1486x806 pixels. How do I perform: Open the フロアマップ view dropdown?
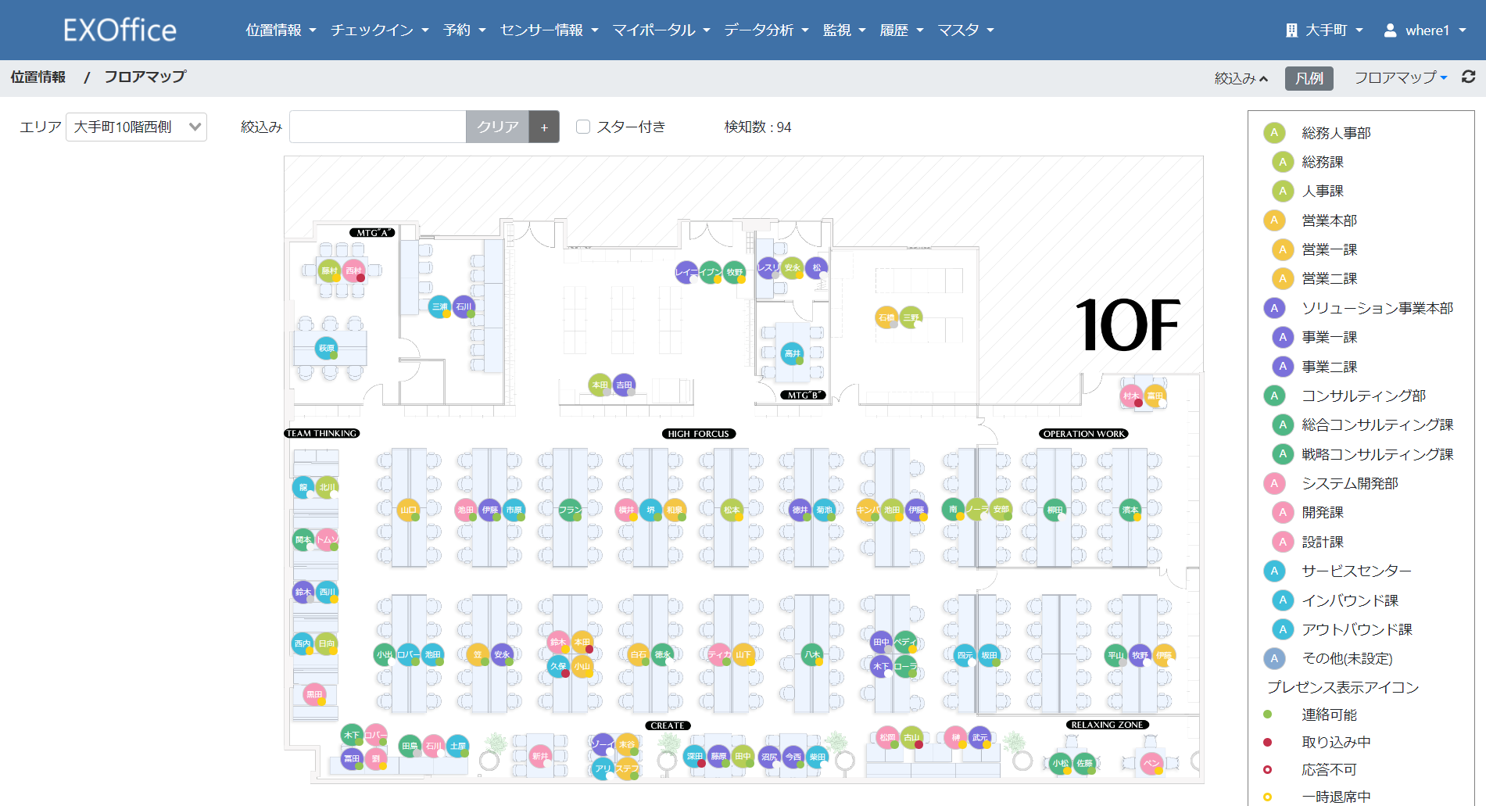click(1400, 77)
